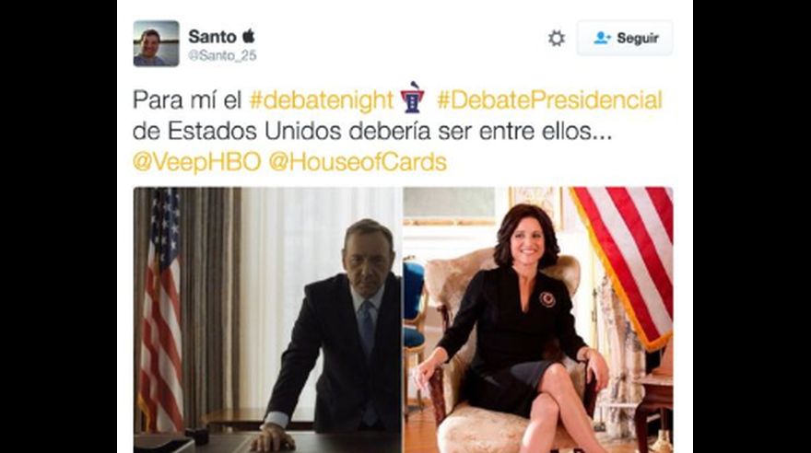Open the display name Santo
Viewport: 811px width, 453px height.
tap(212, 37)
